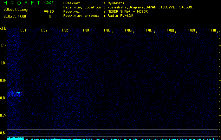Click the NESDR SMArt + HDSDR value

[128, 12]
